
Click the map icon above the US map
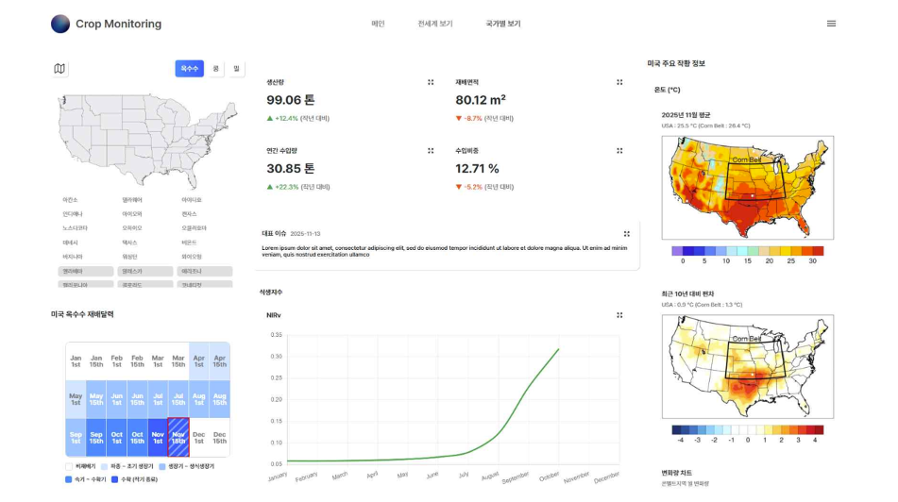59,69
